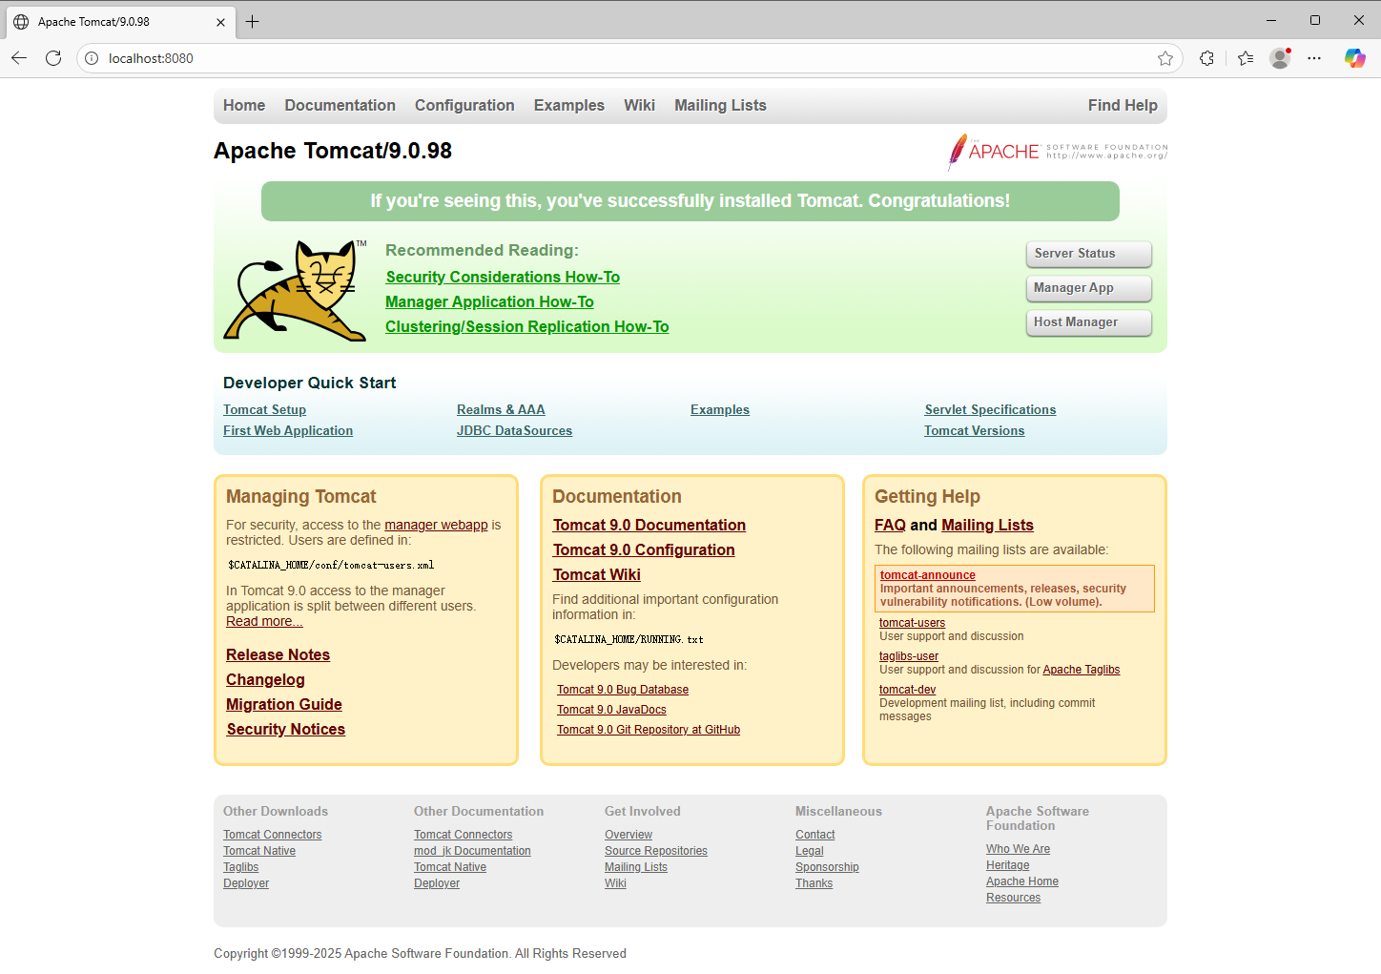1381x974 pixels.
Task: Close the Apache Tomcat/9.0.98 tab
Action: (x=220, y=22)
